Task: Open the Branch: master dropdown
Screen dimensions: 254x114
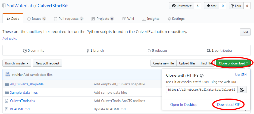Action: tap(17, 63)
